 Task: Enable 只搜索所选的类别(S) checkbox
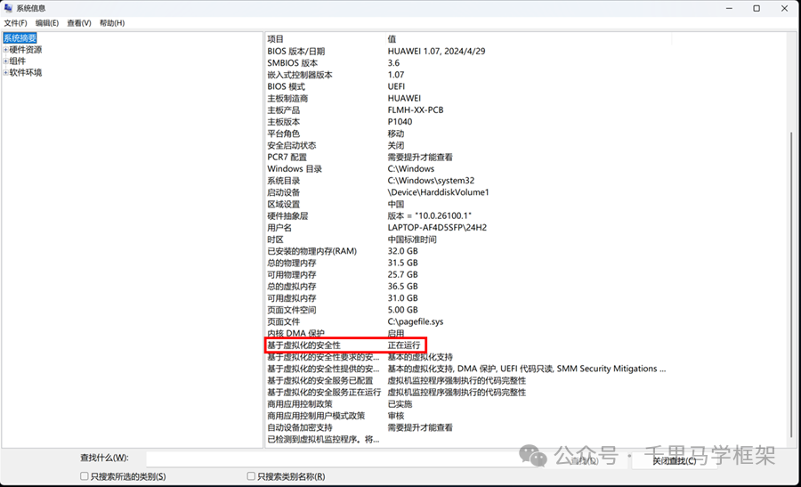(85, 476)
